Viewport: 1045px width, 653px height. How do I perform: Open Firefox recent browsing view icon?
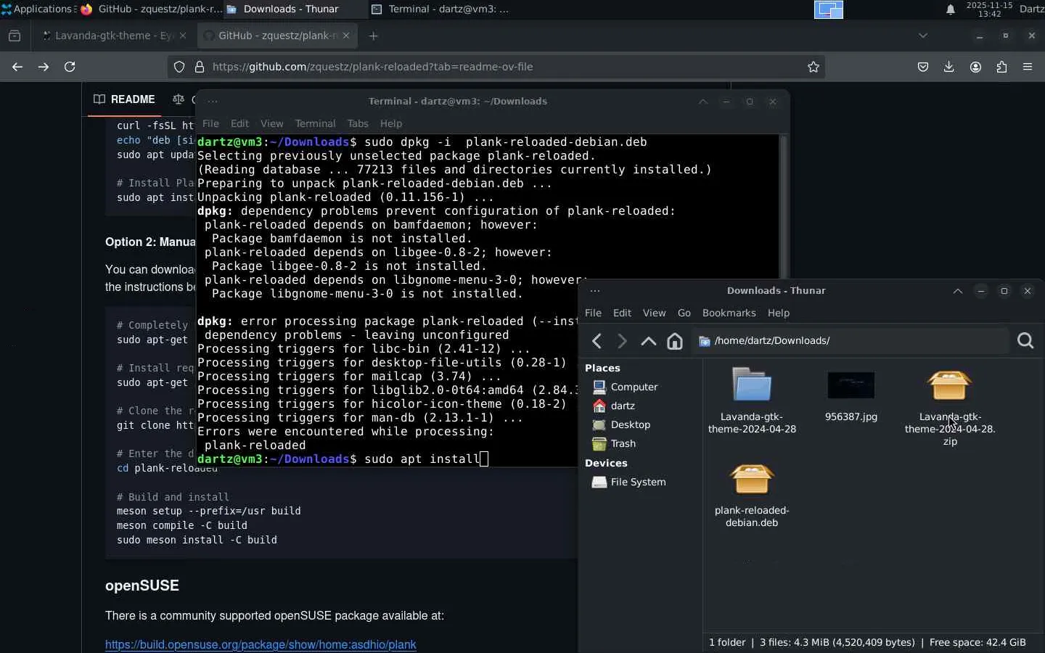tap(15, 36)
